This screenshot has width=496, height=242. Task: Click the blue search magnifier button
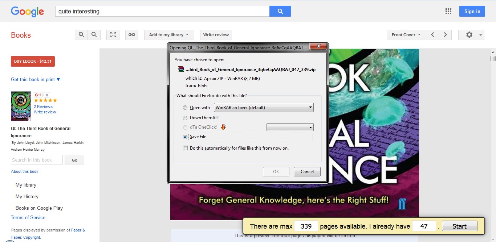[280, 11]
